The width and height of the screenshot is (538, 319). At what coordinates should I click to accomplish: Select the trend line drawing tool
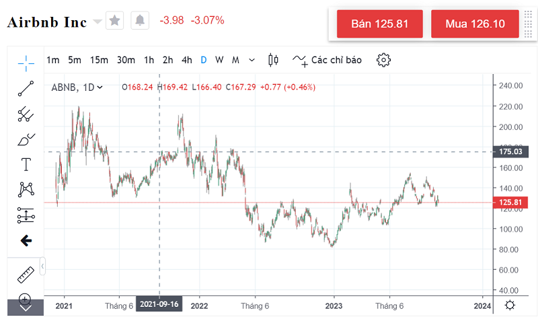pyautogui.click(x=26, y=88)
